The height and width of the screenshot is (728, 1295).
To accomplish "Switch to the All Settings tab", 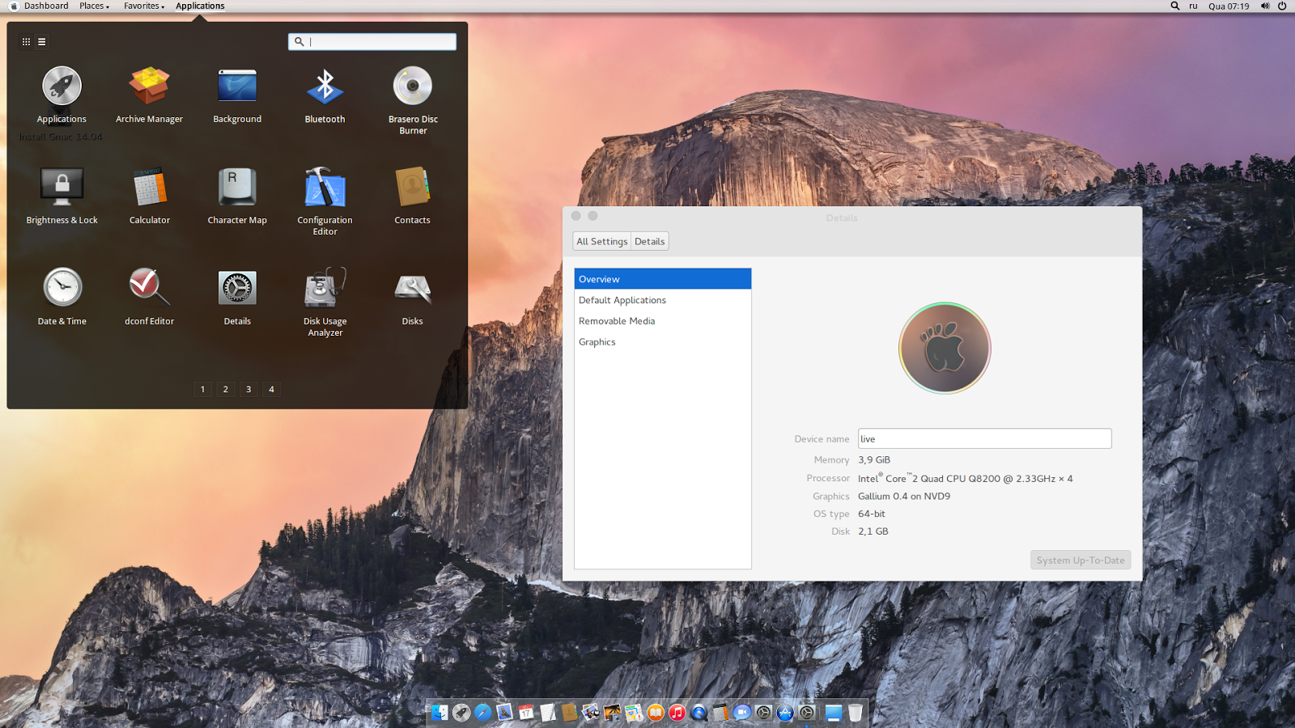I will (x=601, y=240).
